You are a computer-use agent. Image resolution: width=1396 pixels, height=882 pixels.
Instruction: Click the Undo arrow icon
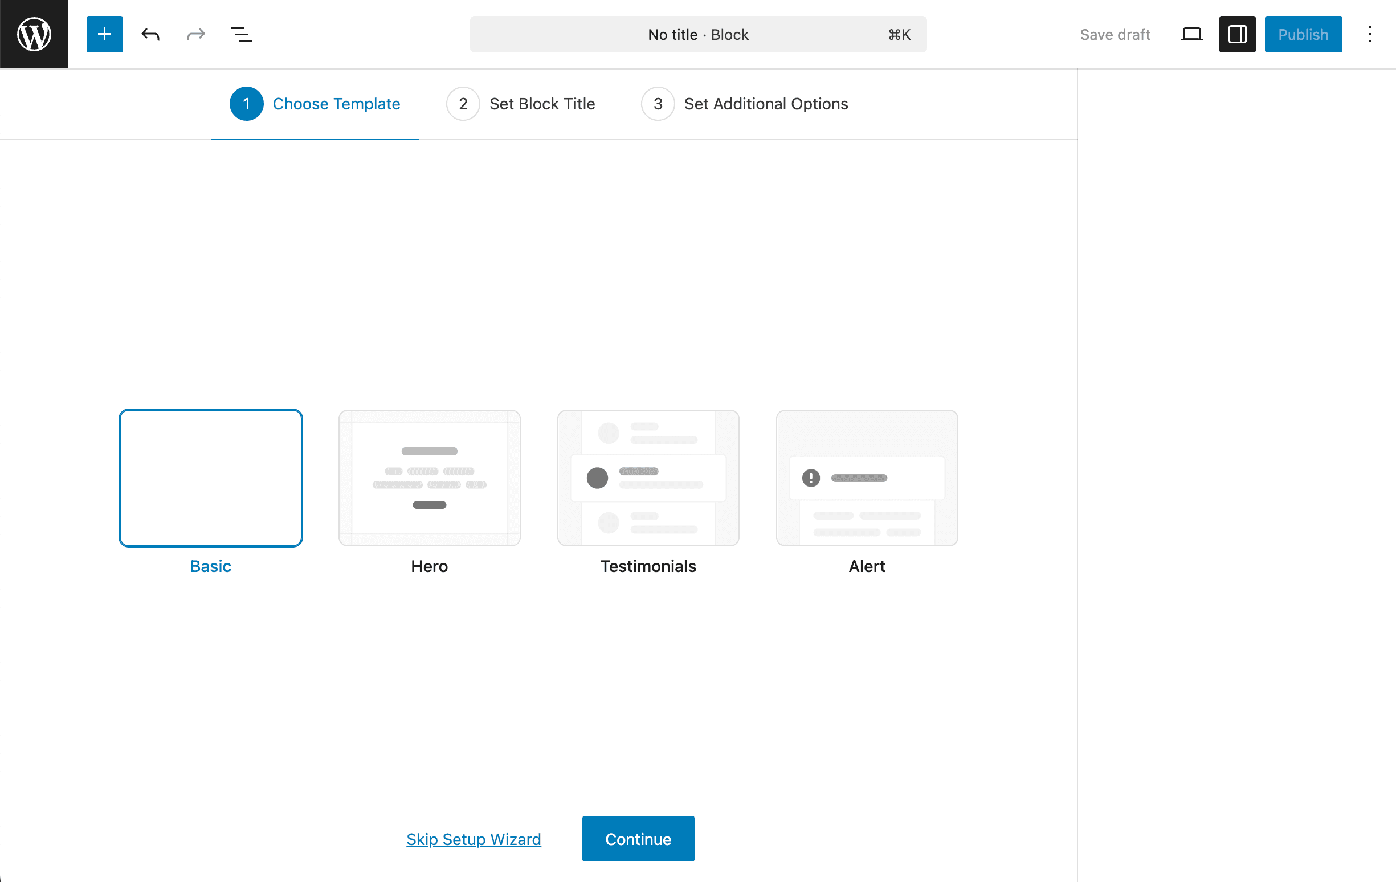(x=150, y=34)
